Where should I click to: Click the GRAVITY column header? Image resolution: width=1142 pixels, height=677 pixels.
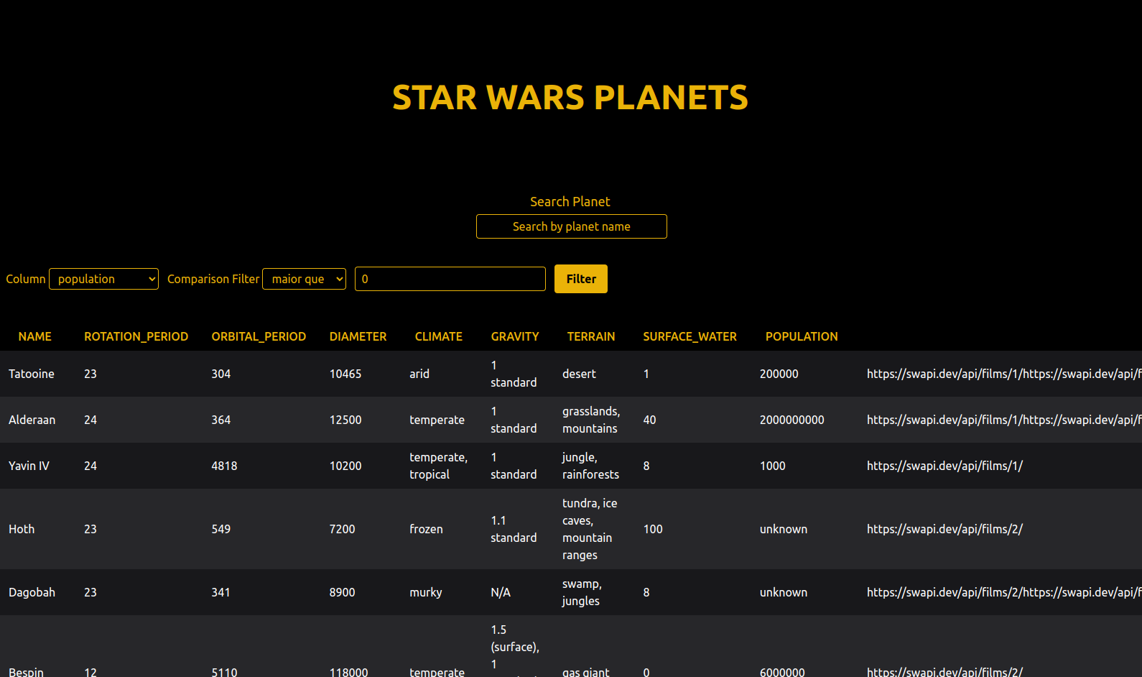[515, 336]
